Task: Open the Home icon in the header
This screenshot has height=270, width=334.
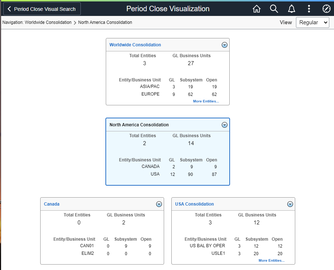Action: pos(256,9)
